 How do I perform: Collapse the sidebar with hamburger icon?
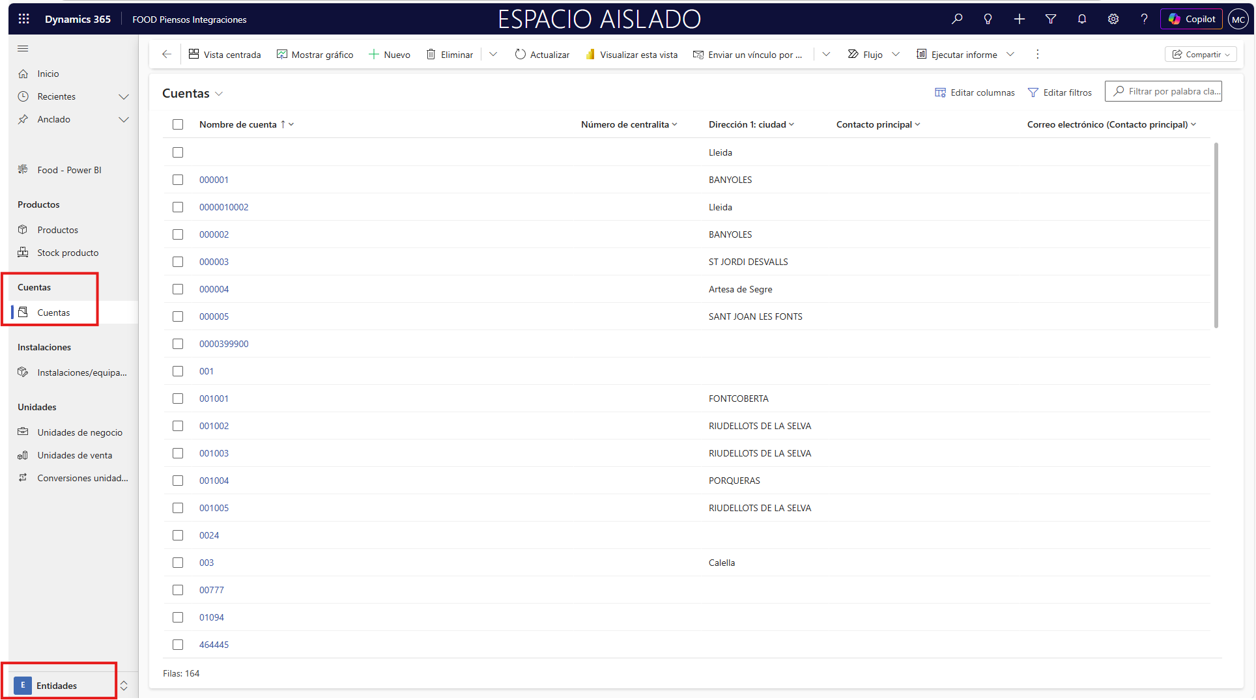tap(23, 49)
